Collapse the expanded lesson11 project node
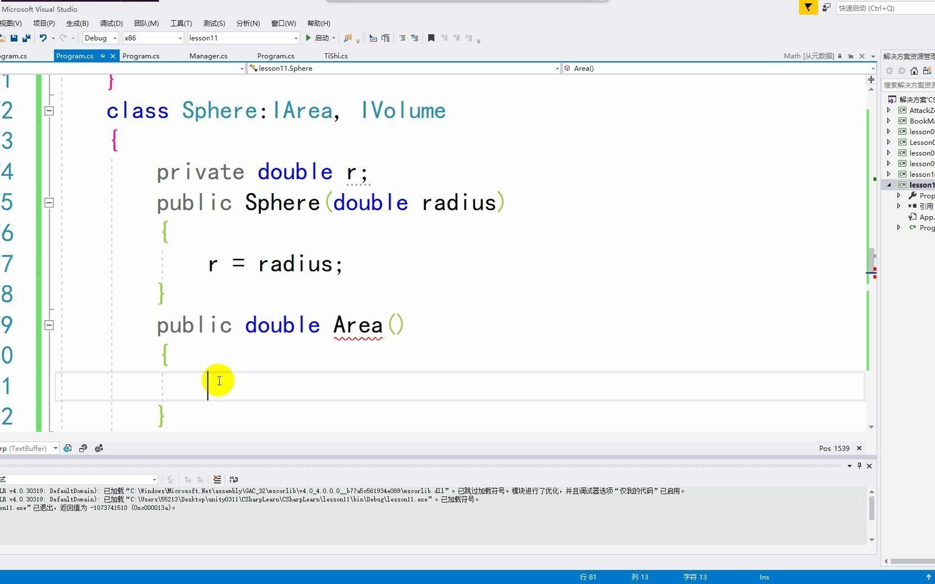 pyautogui.click(x=889, y=185)
